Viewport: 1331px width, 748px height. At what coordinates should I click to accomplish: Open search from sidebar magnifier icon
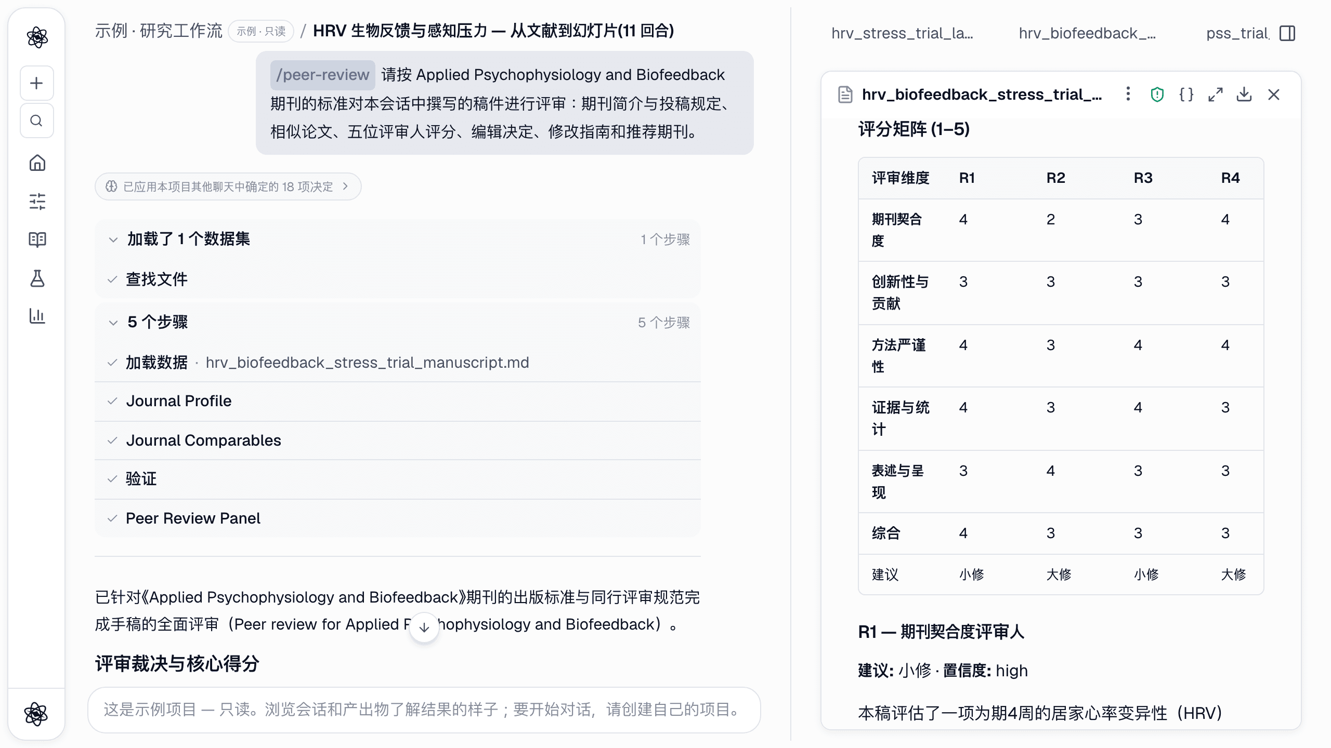pyautogui.click(x=37, y=121)
